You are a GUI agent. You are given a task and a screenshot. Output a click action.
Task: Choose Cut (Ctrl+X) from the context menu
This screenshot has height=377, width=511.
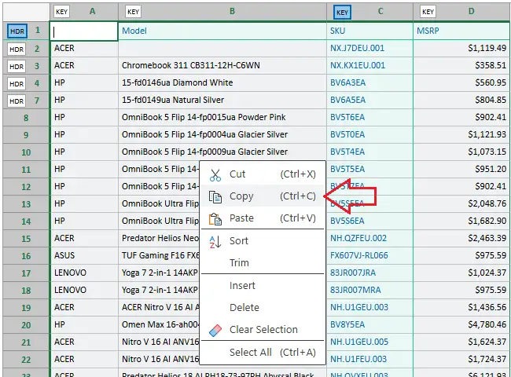click(x=263, y=174)
